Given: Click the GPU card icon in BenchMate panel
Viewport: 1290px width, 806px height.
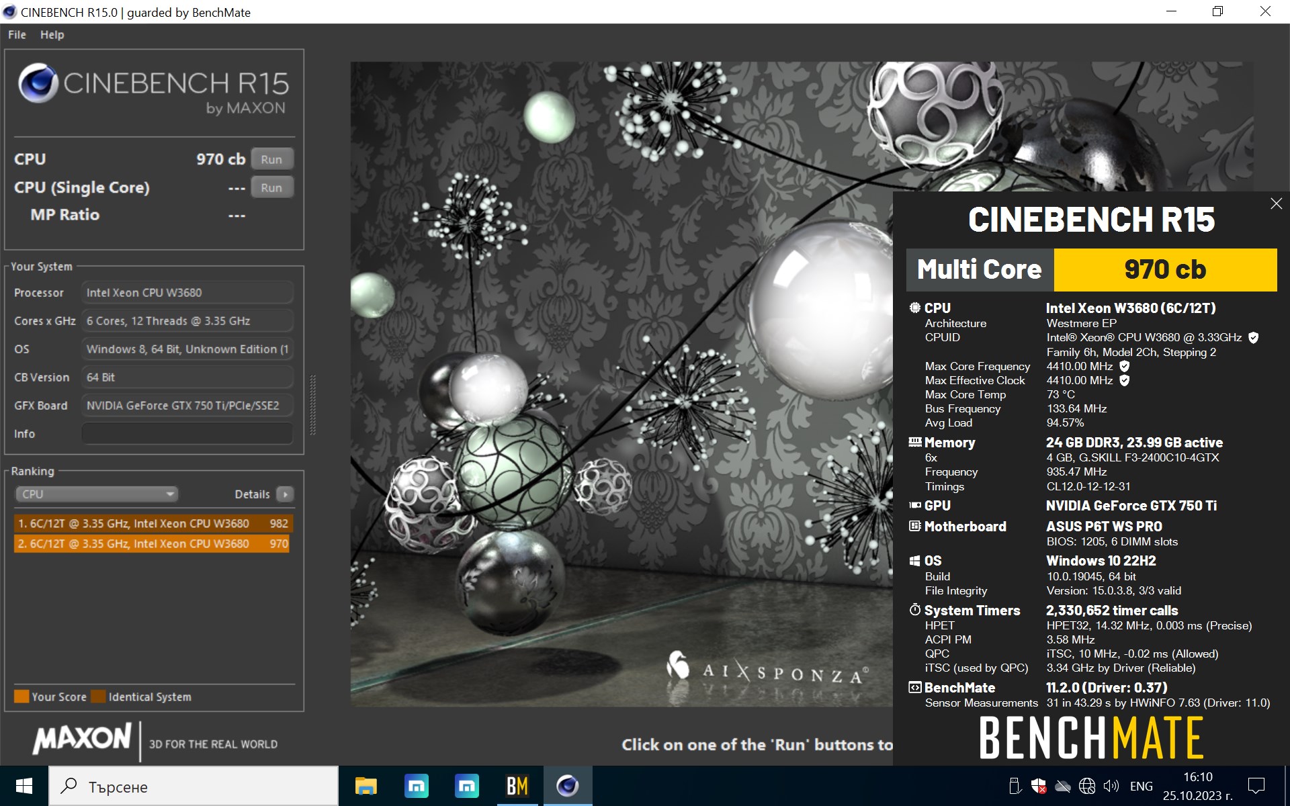Looking at the screenshot, I should [x=915, y=505].
